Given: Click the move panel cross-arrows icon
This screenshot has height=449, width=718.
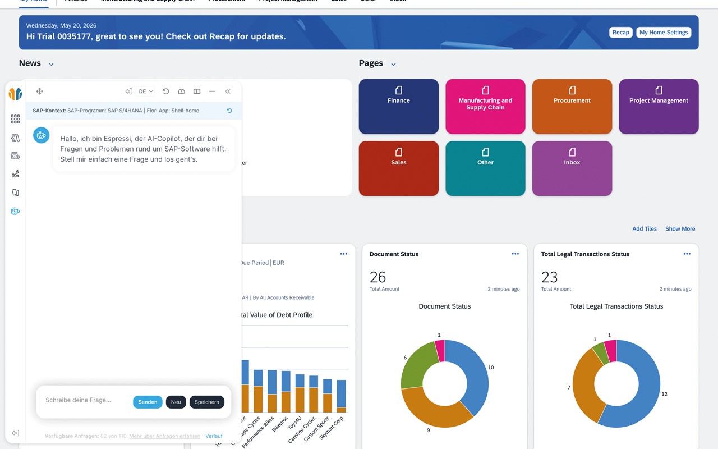Looking at the screenshot, I should [x=39, y=91].
